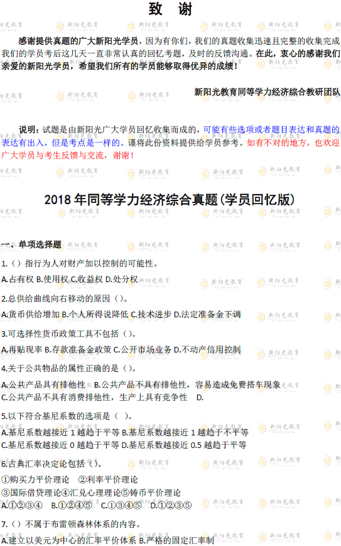Click the signature "新阳光教育同等学力经济综合教研团队"

coord(268,92)
